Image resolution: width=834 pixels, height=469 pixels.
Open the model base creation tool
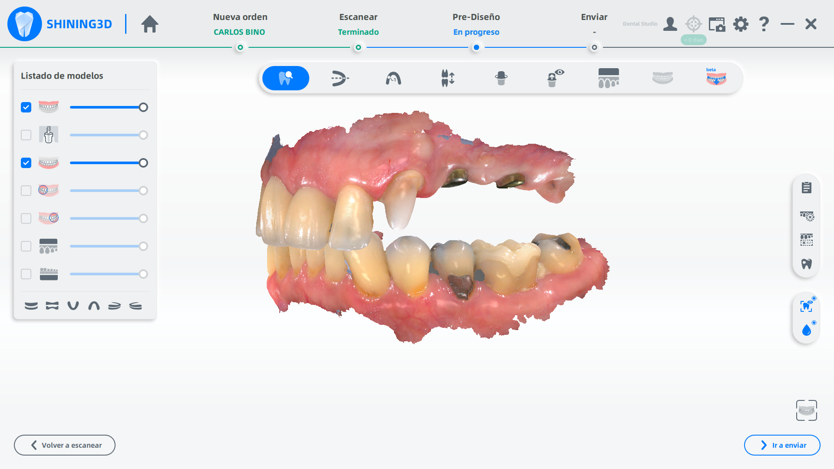point(609,78)
